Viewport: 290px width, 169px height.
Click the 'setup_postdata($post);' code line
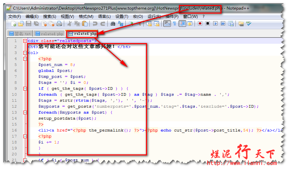point(67,119)
